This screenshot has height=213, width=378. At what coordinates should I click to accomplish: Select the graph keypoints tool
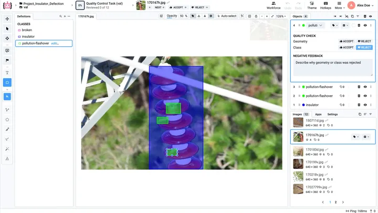click(7, 159)
